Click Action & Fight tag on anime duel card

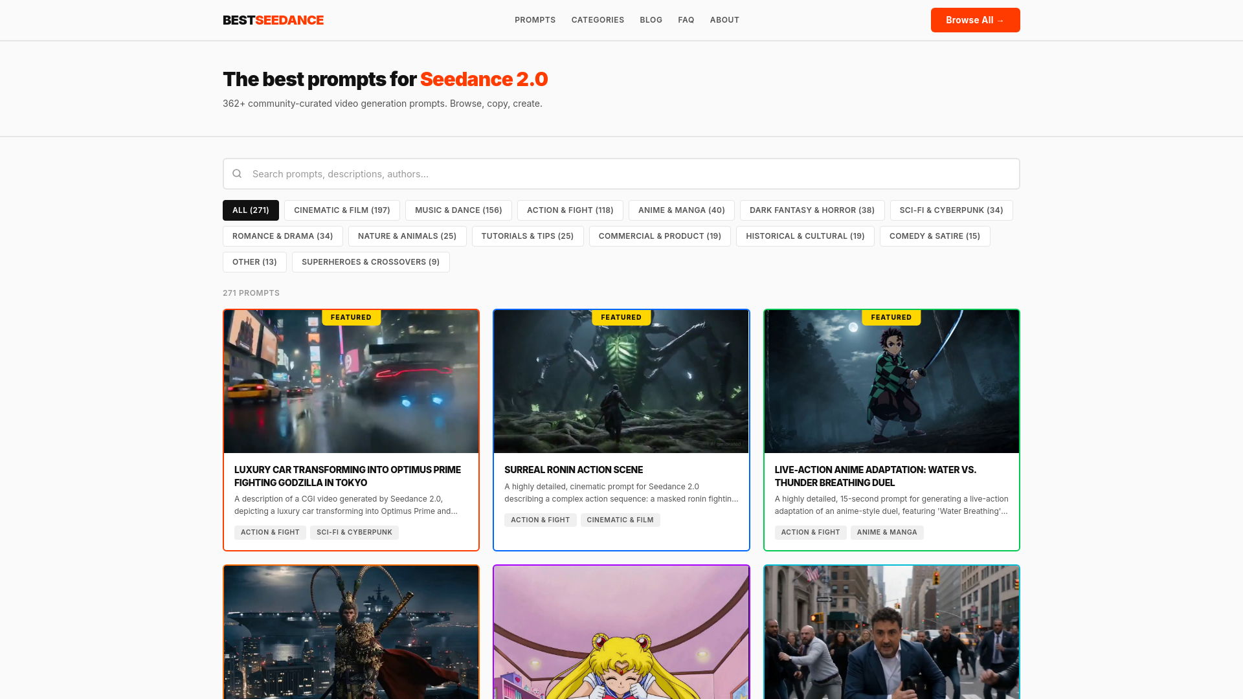811,532
